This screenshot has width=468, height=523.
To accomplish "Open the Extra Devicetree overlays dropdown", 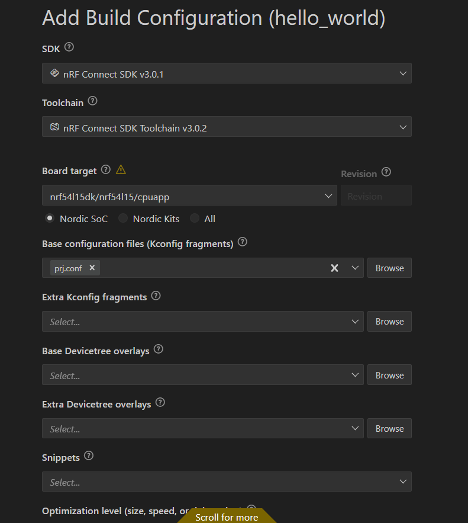I will click(x=203, y=428).
